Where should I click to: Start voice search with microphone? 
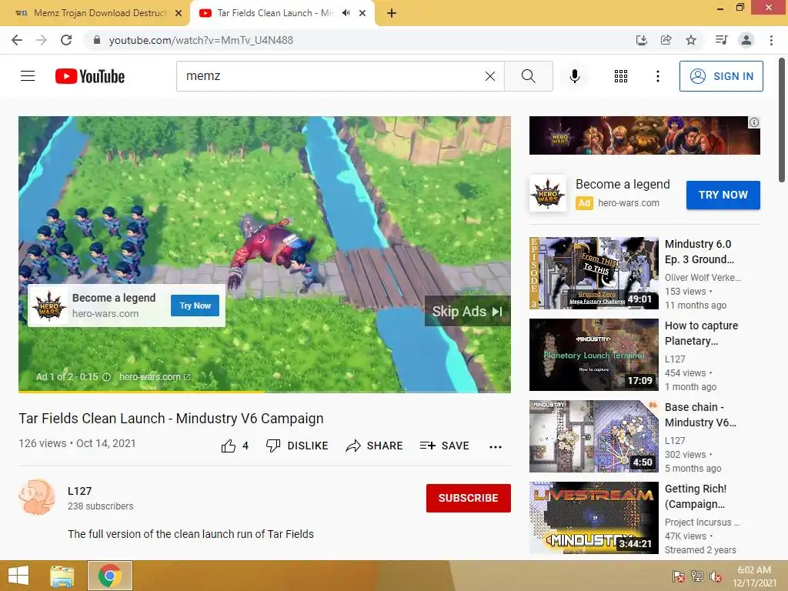tap(574, 76)
